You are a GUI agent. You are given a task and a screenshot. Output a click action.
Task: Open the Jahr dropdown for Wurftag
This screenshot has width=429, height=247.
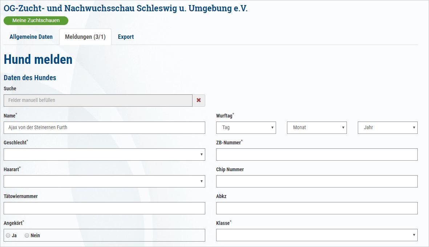pos(388,128)
